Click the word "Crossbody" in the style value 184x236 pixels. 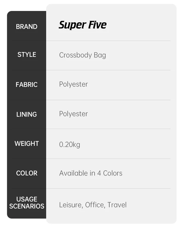(75, 55)
